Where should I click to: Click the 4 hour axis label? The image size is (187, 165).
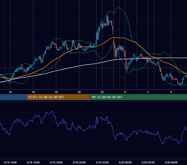(x=171, y=92)
